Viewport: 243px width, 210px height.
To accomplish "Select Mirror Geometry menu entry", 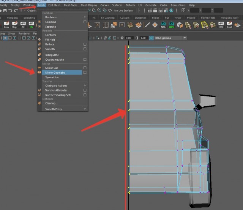I will 55,73.
